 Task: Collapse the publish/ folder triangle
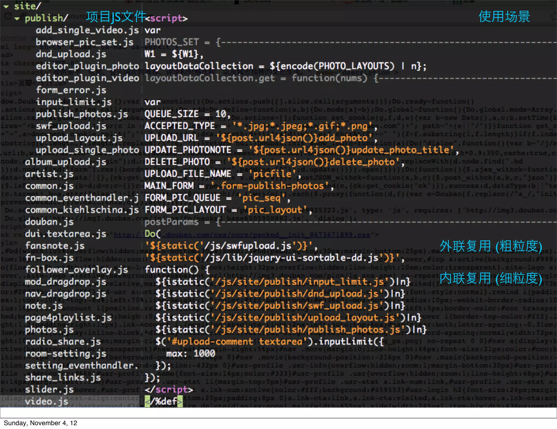[x=17, y=19]
